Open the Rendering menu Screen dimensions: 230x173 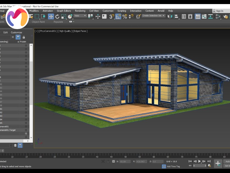tap(80, 11)
